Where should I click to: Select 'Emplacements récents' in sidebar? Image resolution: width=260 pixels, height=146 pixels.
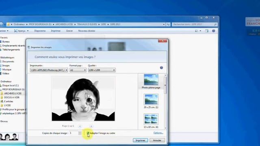point(13,45)
